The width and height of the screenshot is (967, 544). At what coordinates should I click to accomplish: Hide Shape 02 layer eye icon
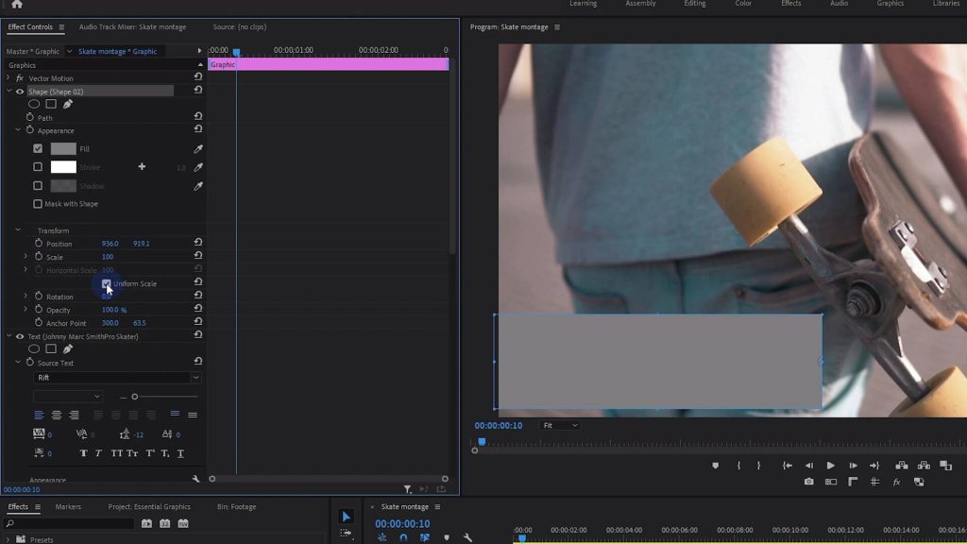(x=20, y=92)
